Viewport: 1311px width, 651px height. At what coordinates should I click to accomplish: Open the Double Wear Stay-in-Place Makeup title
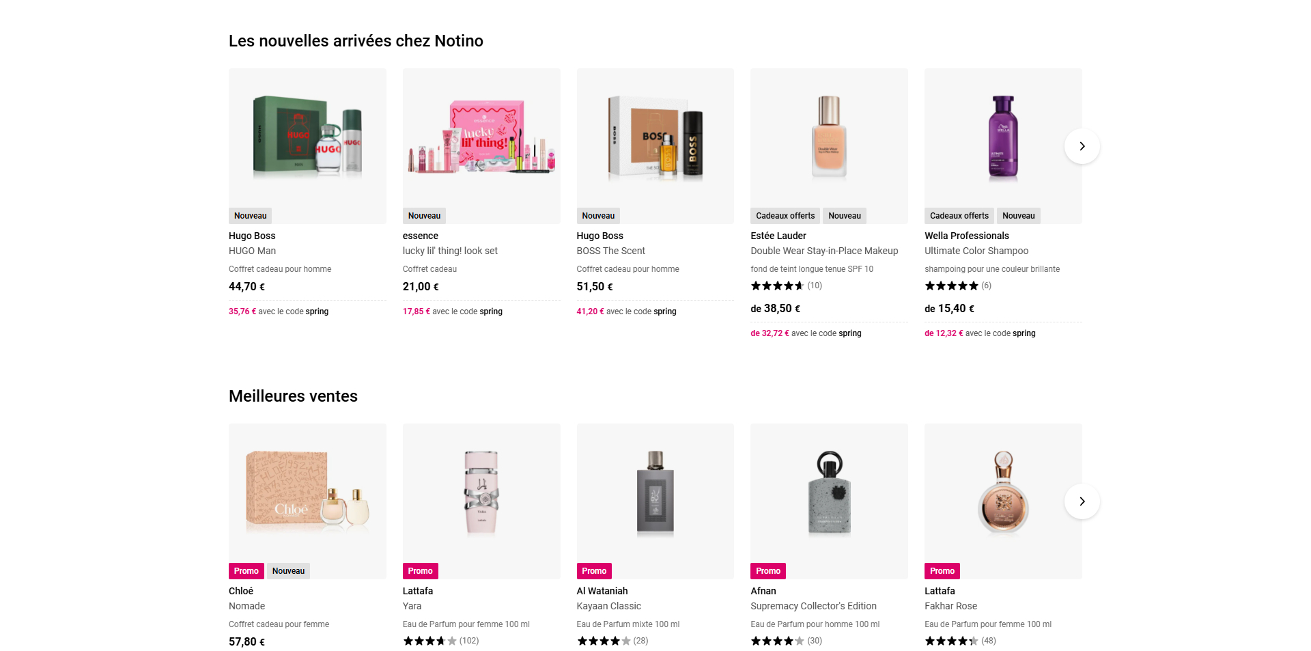click(x=824, y=251)
